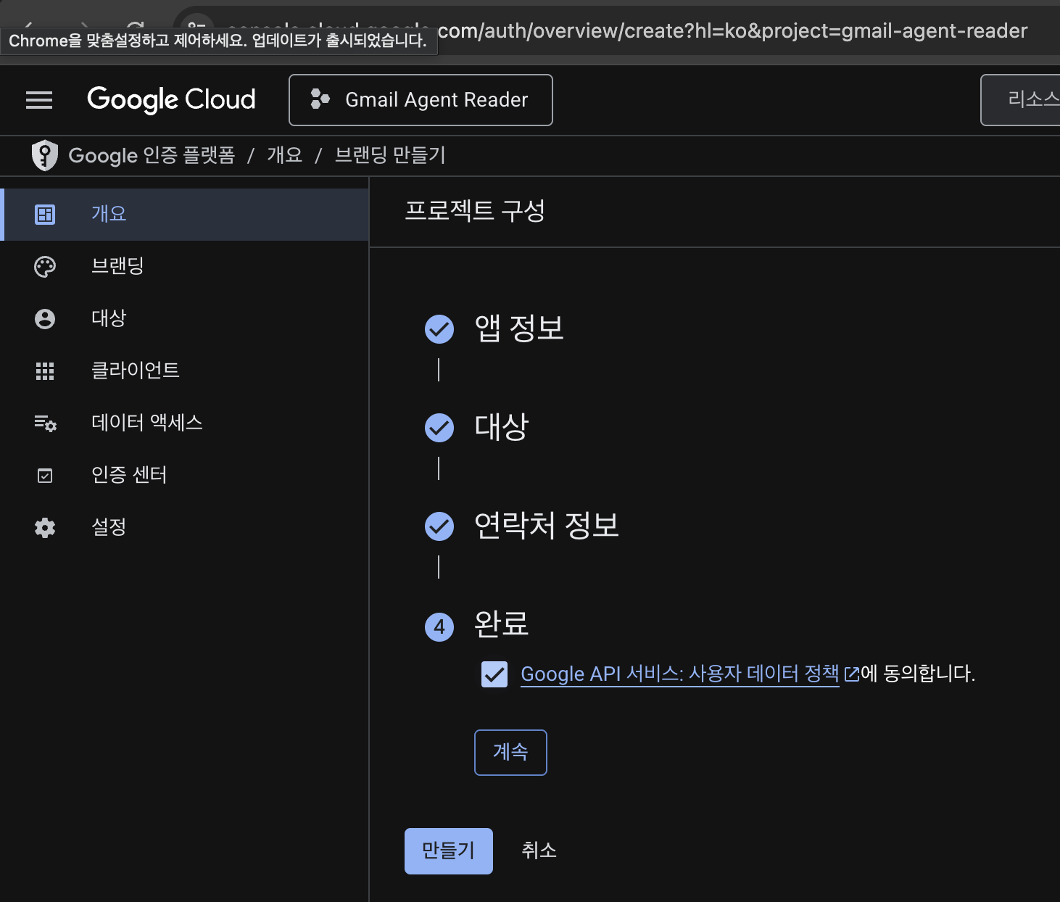Open the 대상 sidebar item

coord(186,319)
